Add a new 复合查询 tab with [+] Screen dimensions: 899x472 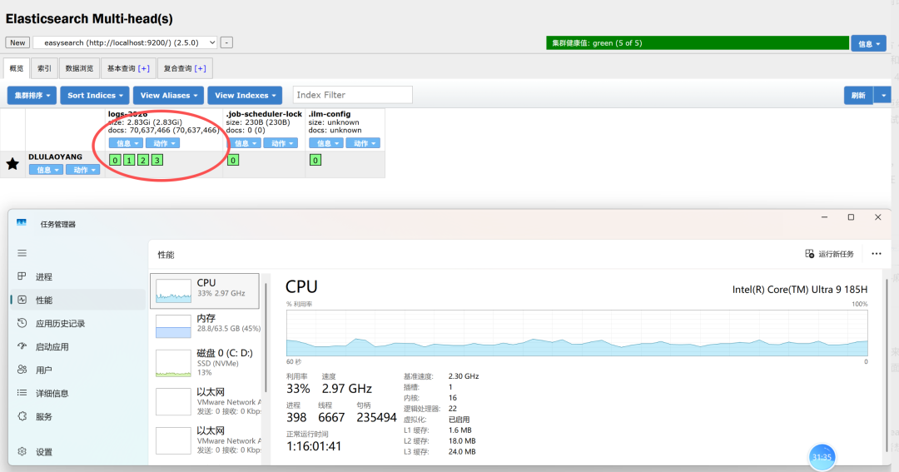200,68
